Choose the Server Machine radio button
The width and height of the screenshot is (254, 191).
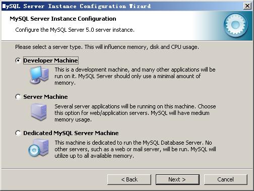(18, 97)
